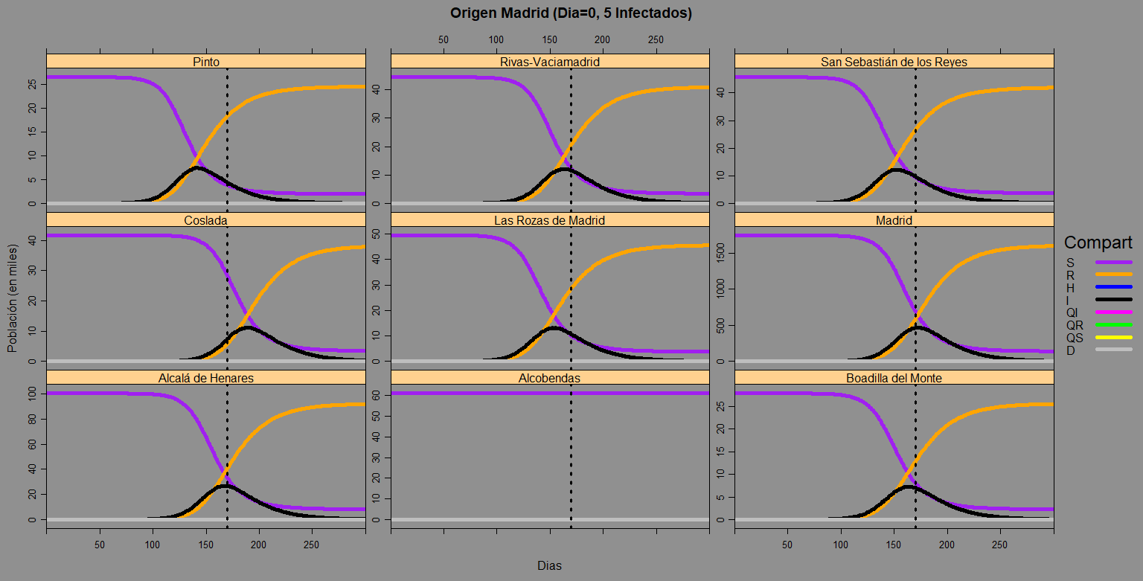
Task: Click the Dias x-axis label
Action: tap(549, 565)
